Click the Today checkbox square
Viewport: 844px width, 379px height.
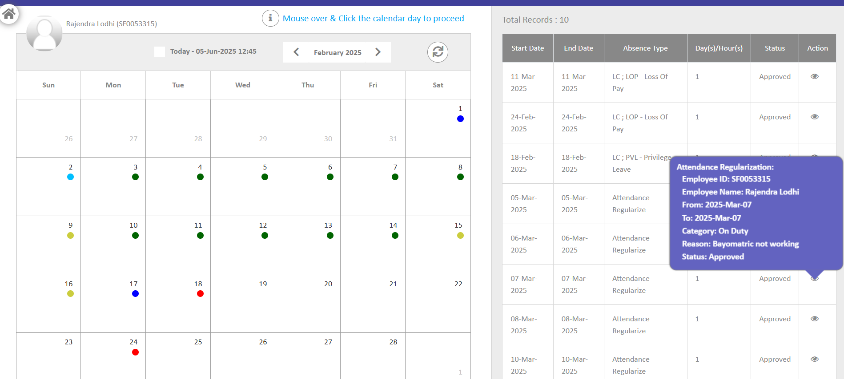[160, 51]
